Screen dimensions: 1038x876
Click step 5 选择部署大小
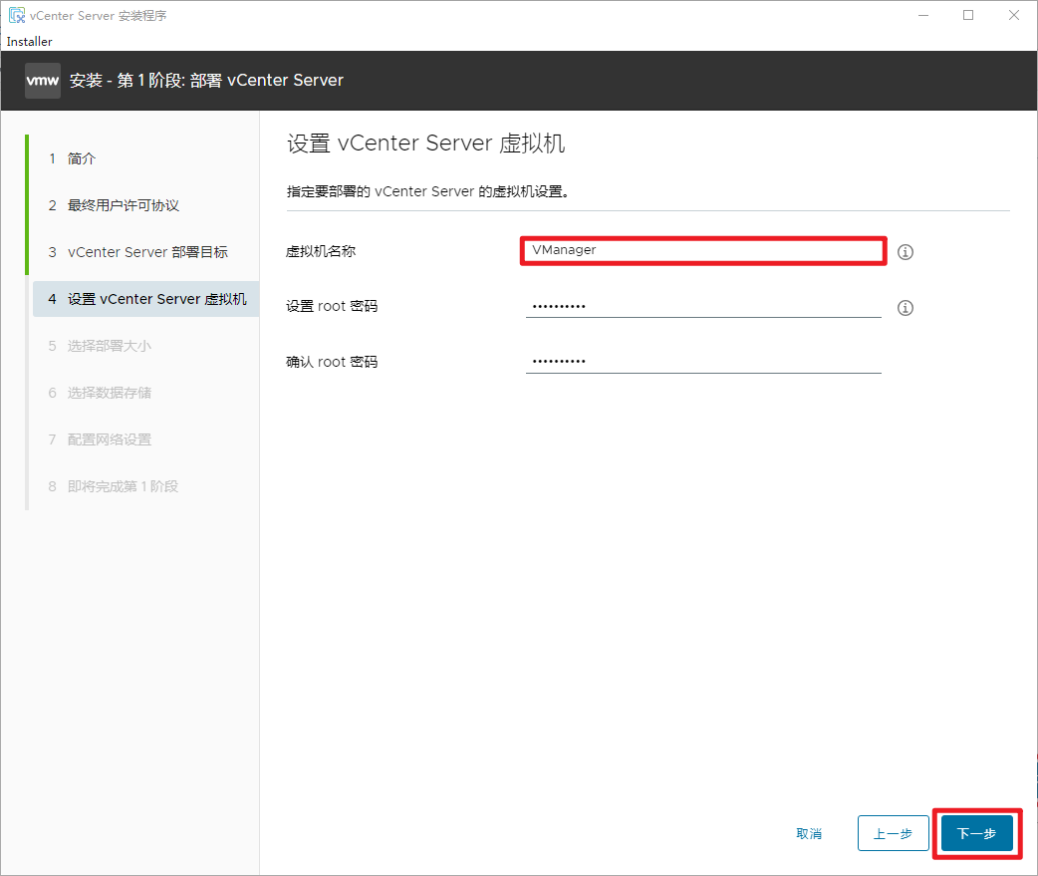pos(109,346)
